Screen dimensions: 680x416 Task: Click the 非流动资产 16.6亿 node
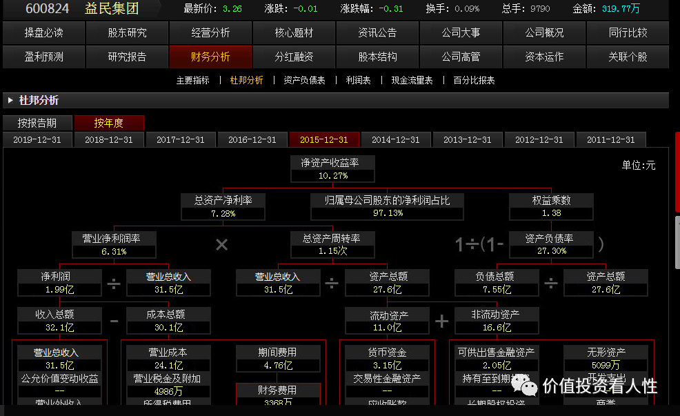click(x=497, y=321)
